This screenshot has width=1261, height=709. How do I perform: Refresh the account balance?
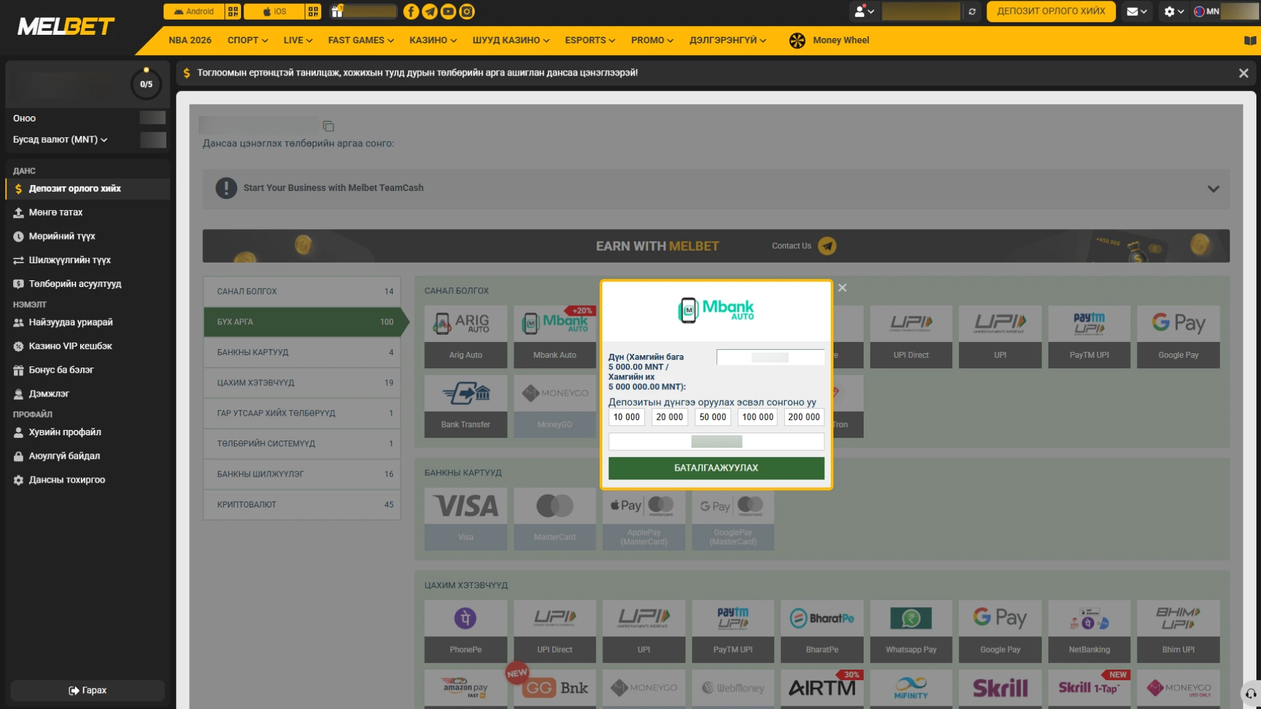[x=972, y=11]
